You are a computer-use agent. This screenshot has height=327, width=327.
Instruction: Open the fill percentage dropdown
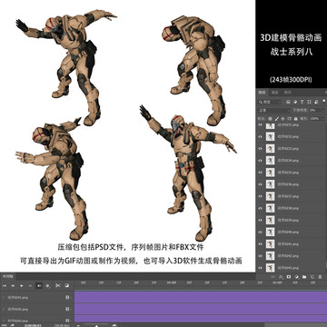pos(318,118)
